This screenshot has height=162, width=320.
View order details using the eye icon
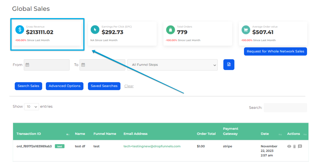[x=289, y=146]
